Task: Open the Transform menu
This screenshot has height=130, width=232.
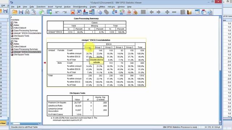Action: click(x=41, y=7)
